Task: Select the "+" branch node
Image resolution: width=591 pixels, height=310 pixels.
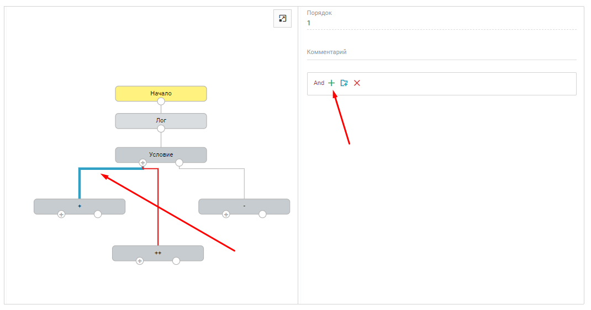Action: tap(79, 205)
